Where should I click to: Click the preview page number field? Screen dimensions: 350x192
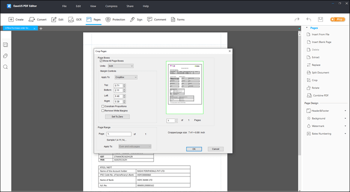point(171,120)
